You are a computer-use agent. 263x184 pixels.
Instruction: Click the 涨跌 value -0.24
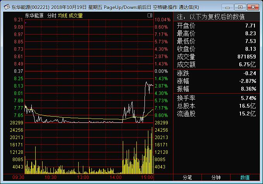pos(249,73)
